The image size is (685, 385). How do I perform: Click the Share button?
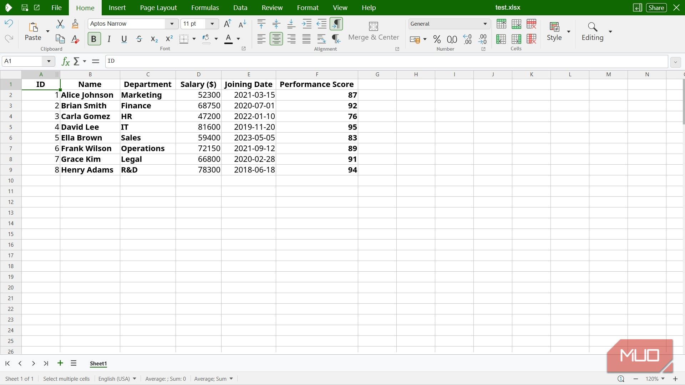pyautogui.click(x=656, y=7)
